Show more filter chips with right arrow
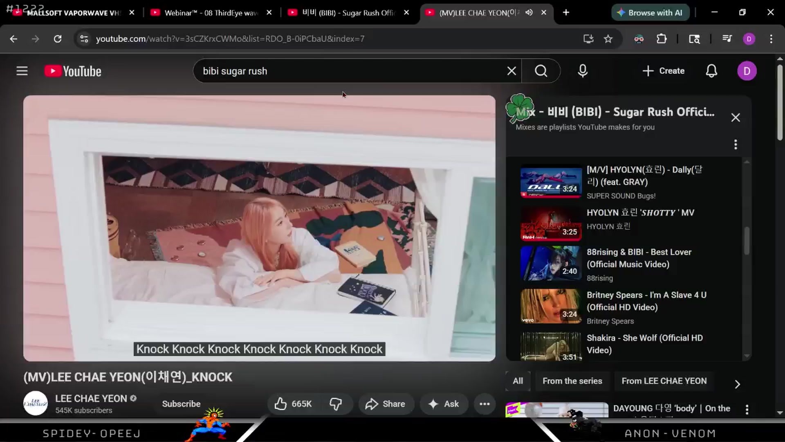Screen dimensions: 785x442 point(737,384)
